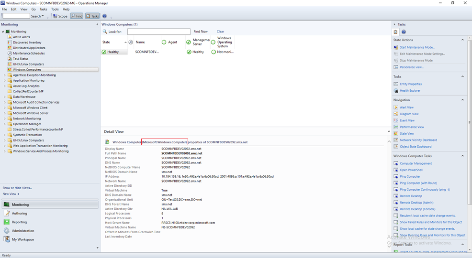Open the Go menu
The height and width of the screenshot is (258, 472).
click(x=34, y=9)
